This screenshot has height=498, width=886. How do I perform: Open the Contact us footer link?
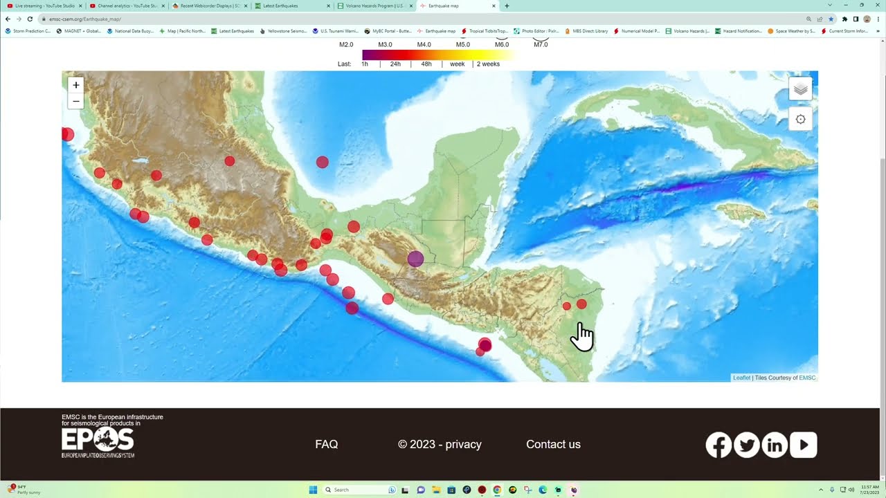point(553,445)
